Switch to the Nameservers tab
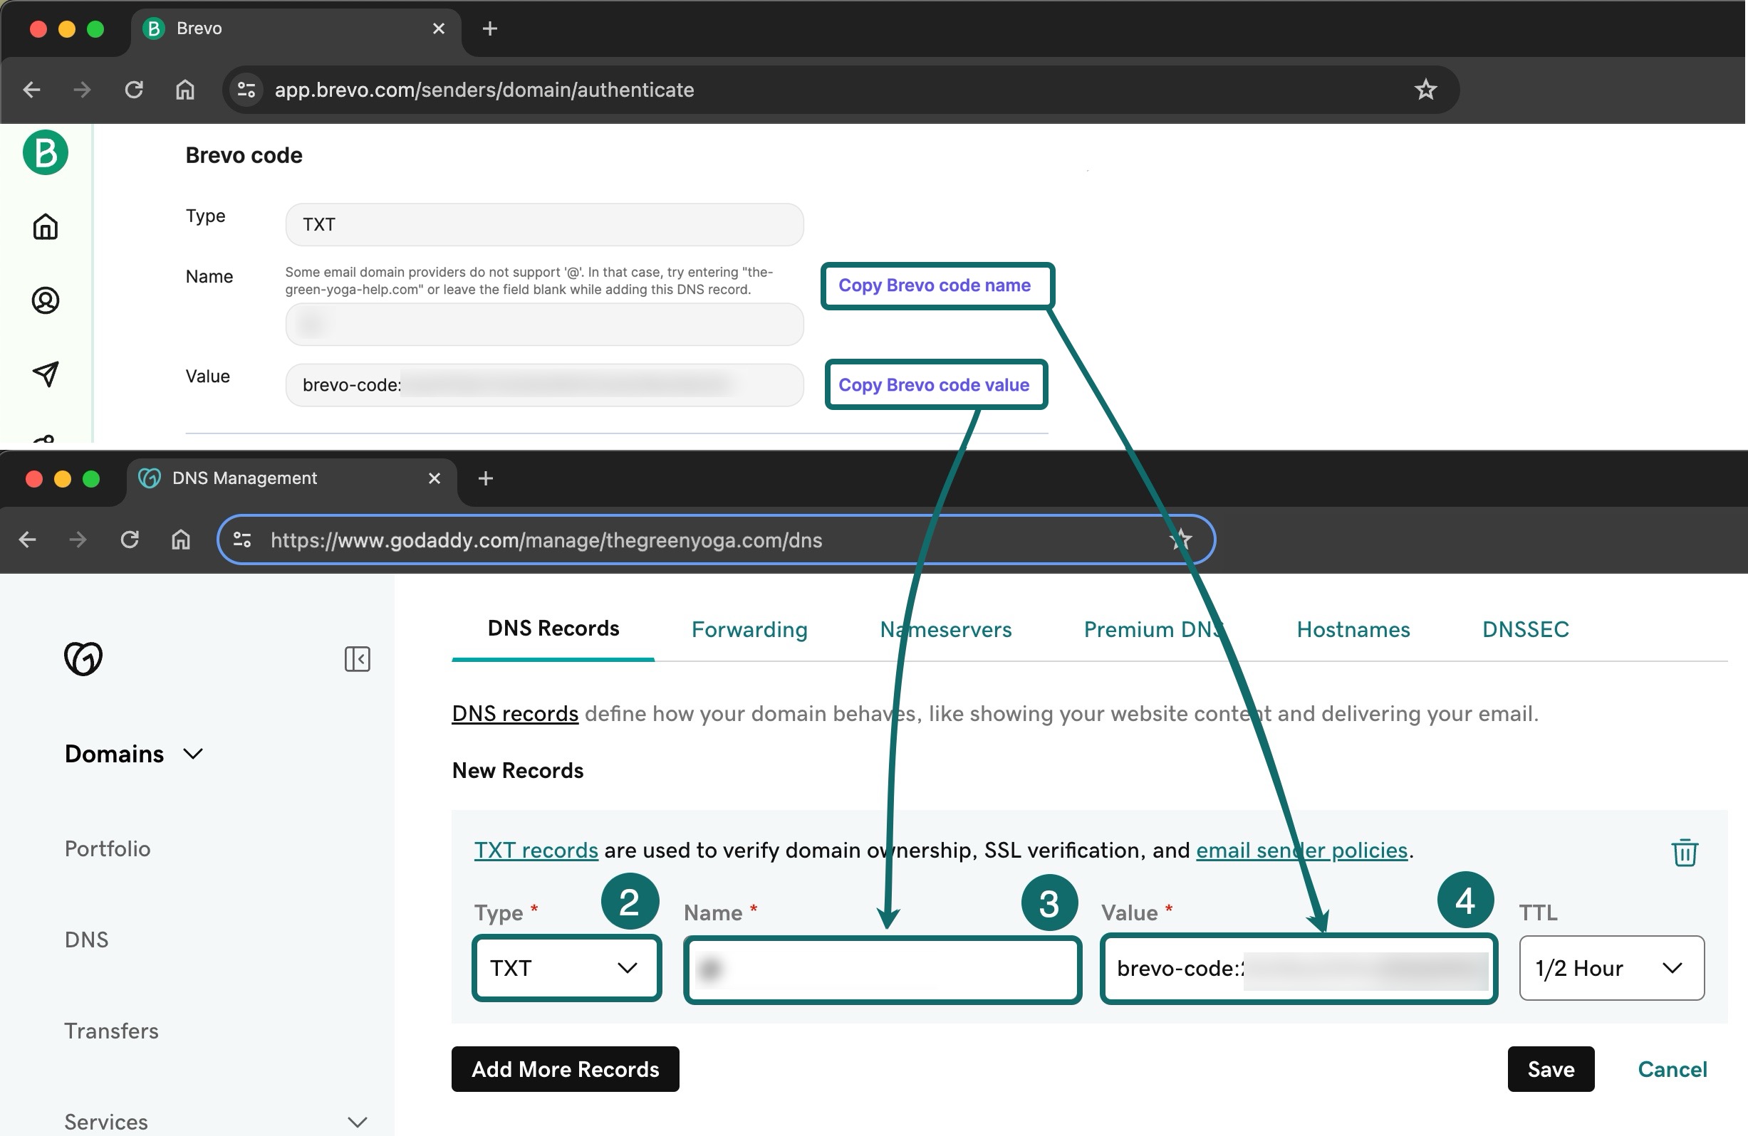 click(945, 630)
